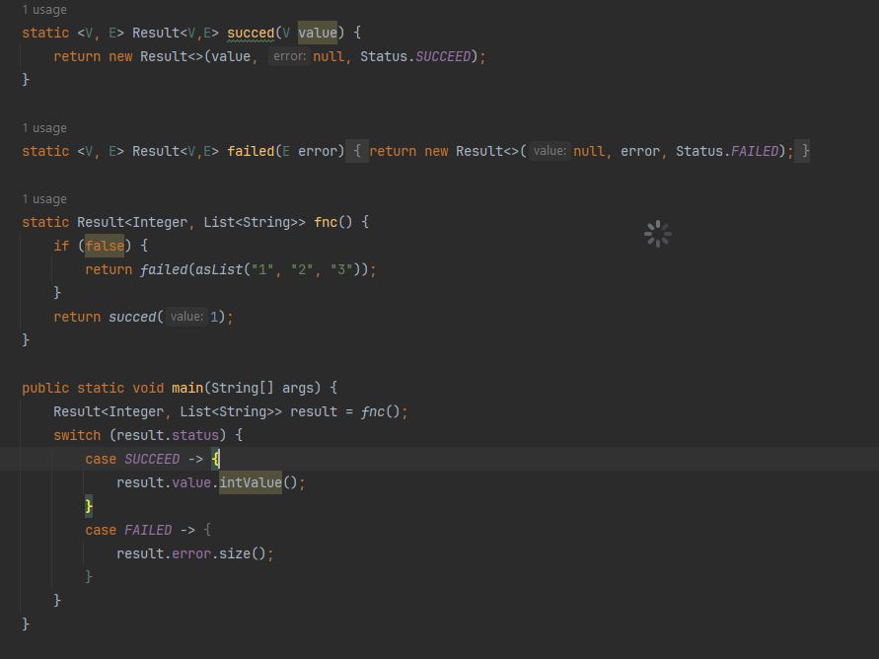Click the succed method name in its declaration

251,34
